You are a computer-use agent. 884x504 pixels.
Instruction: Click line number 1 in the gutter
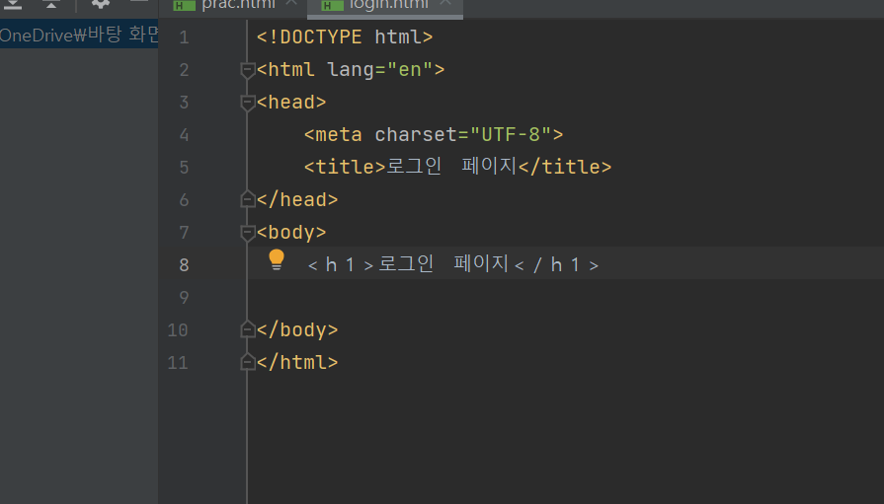pos(184,37)
